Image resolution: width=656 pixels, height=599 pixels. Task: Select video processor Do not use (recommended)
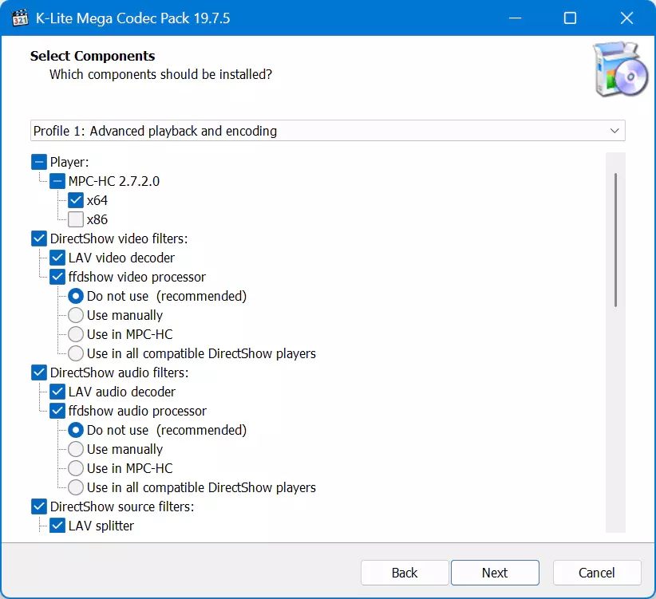tap(76, 296)
